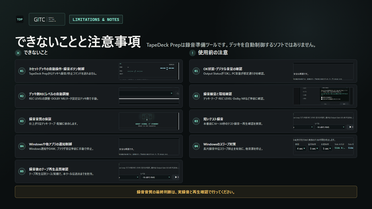This screenshot has height=209, width=372.
Task: Open the 曲間 4 sec dropdown
Action: (301, 149)
